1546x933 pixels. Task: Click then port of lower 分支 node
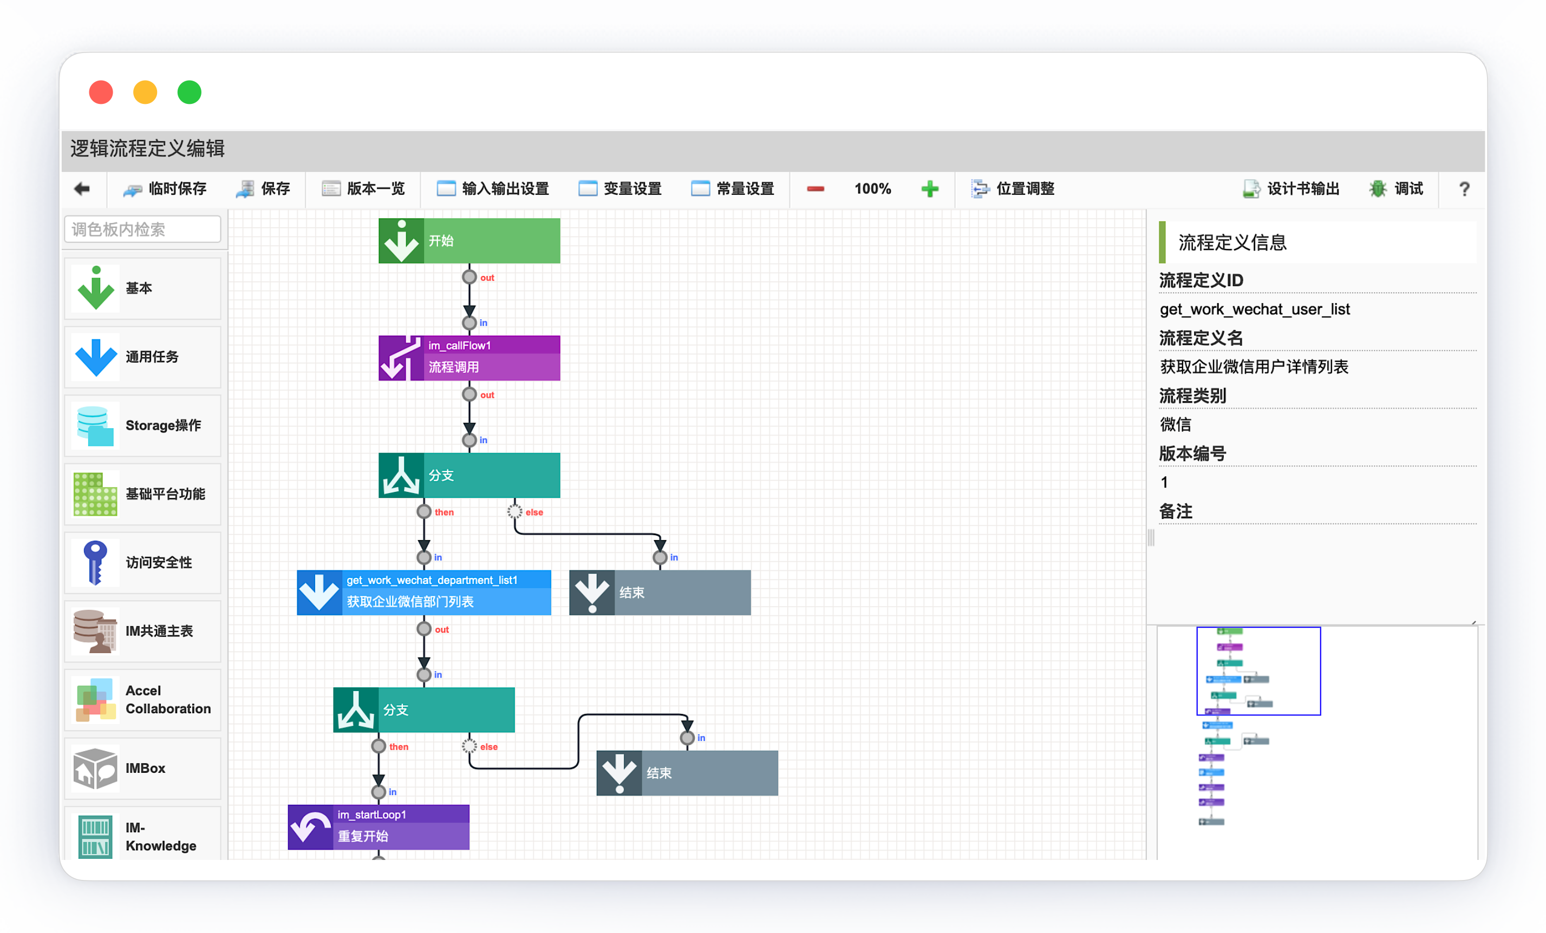(x=379, y=746)
